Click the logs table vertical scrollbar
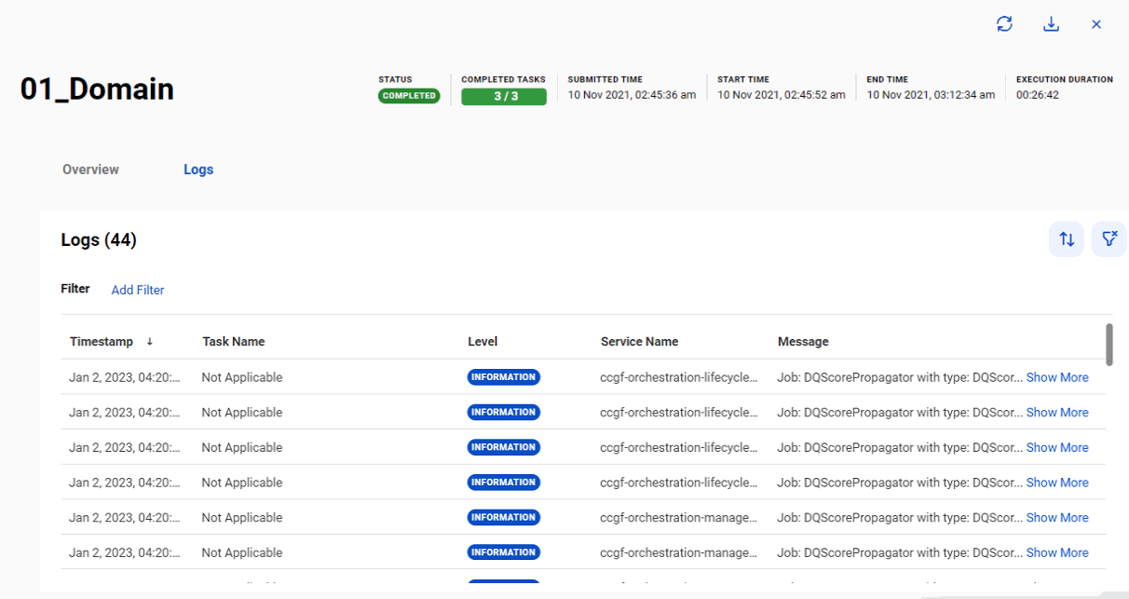 tap(1109, 345)
